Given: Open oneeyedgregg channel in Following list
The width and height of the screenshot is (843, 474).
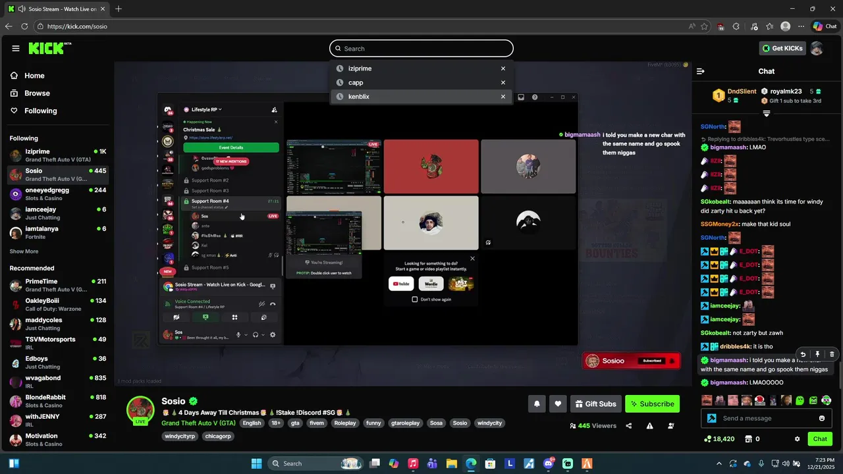Looking at the screenshot, I should pos(58,194).
